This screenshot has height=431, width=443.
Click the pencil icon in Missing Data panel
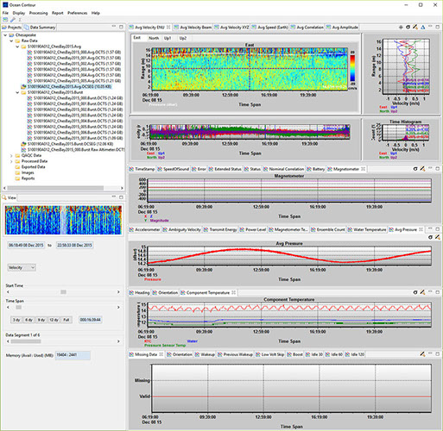pos(422,354)
